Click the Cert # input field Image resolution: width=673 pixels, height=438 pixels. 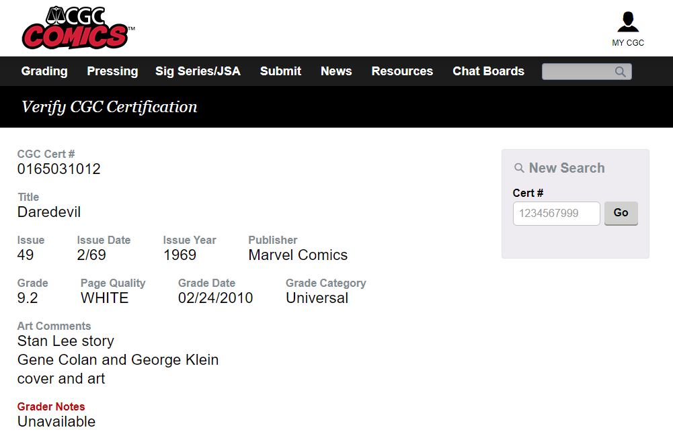(556, 213)
